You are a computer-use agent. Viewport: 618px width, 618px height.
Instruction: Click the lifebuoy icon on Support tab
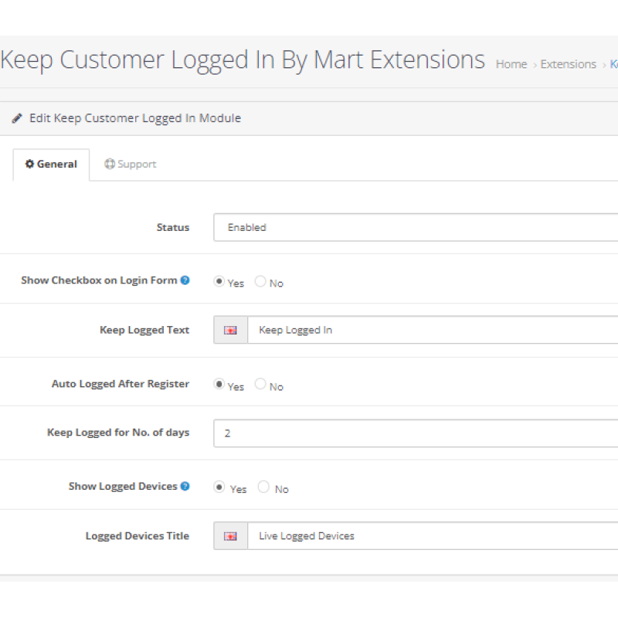tap(110, 164)
